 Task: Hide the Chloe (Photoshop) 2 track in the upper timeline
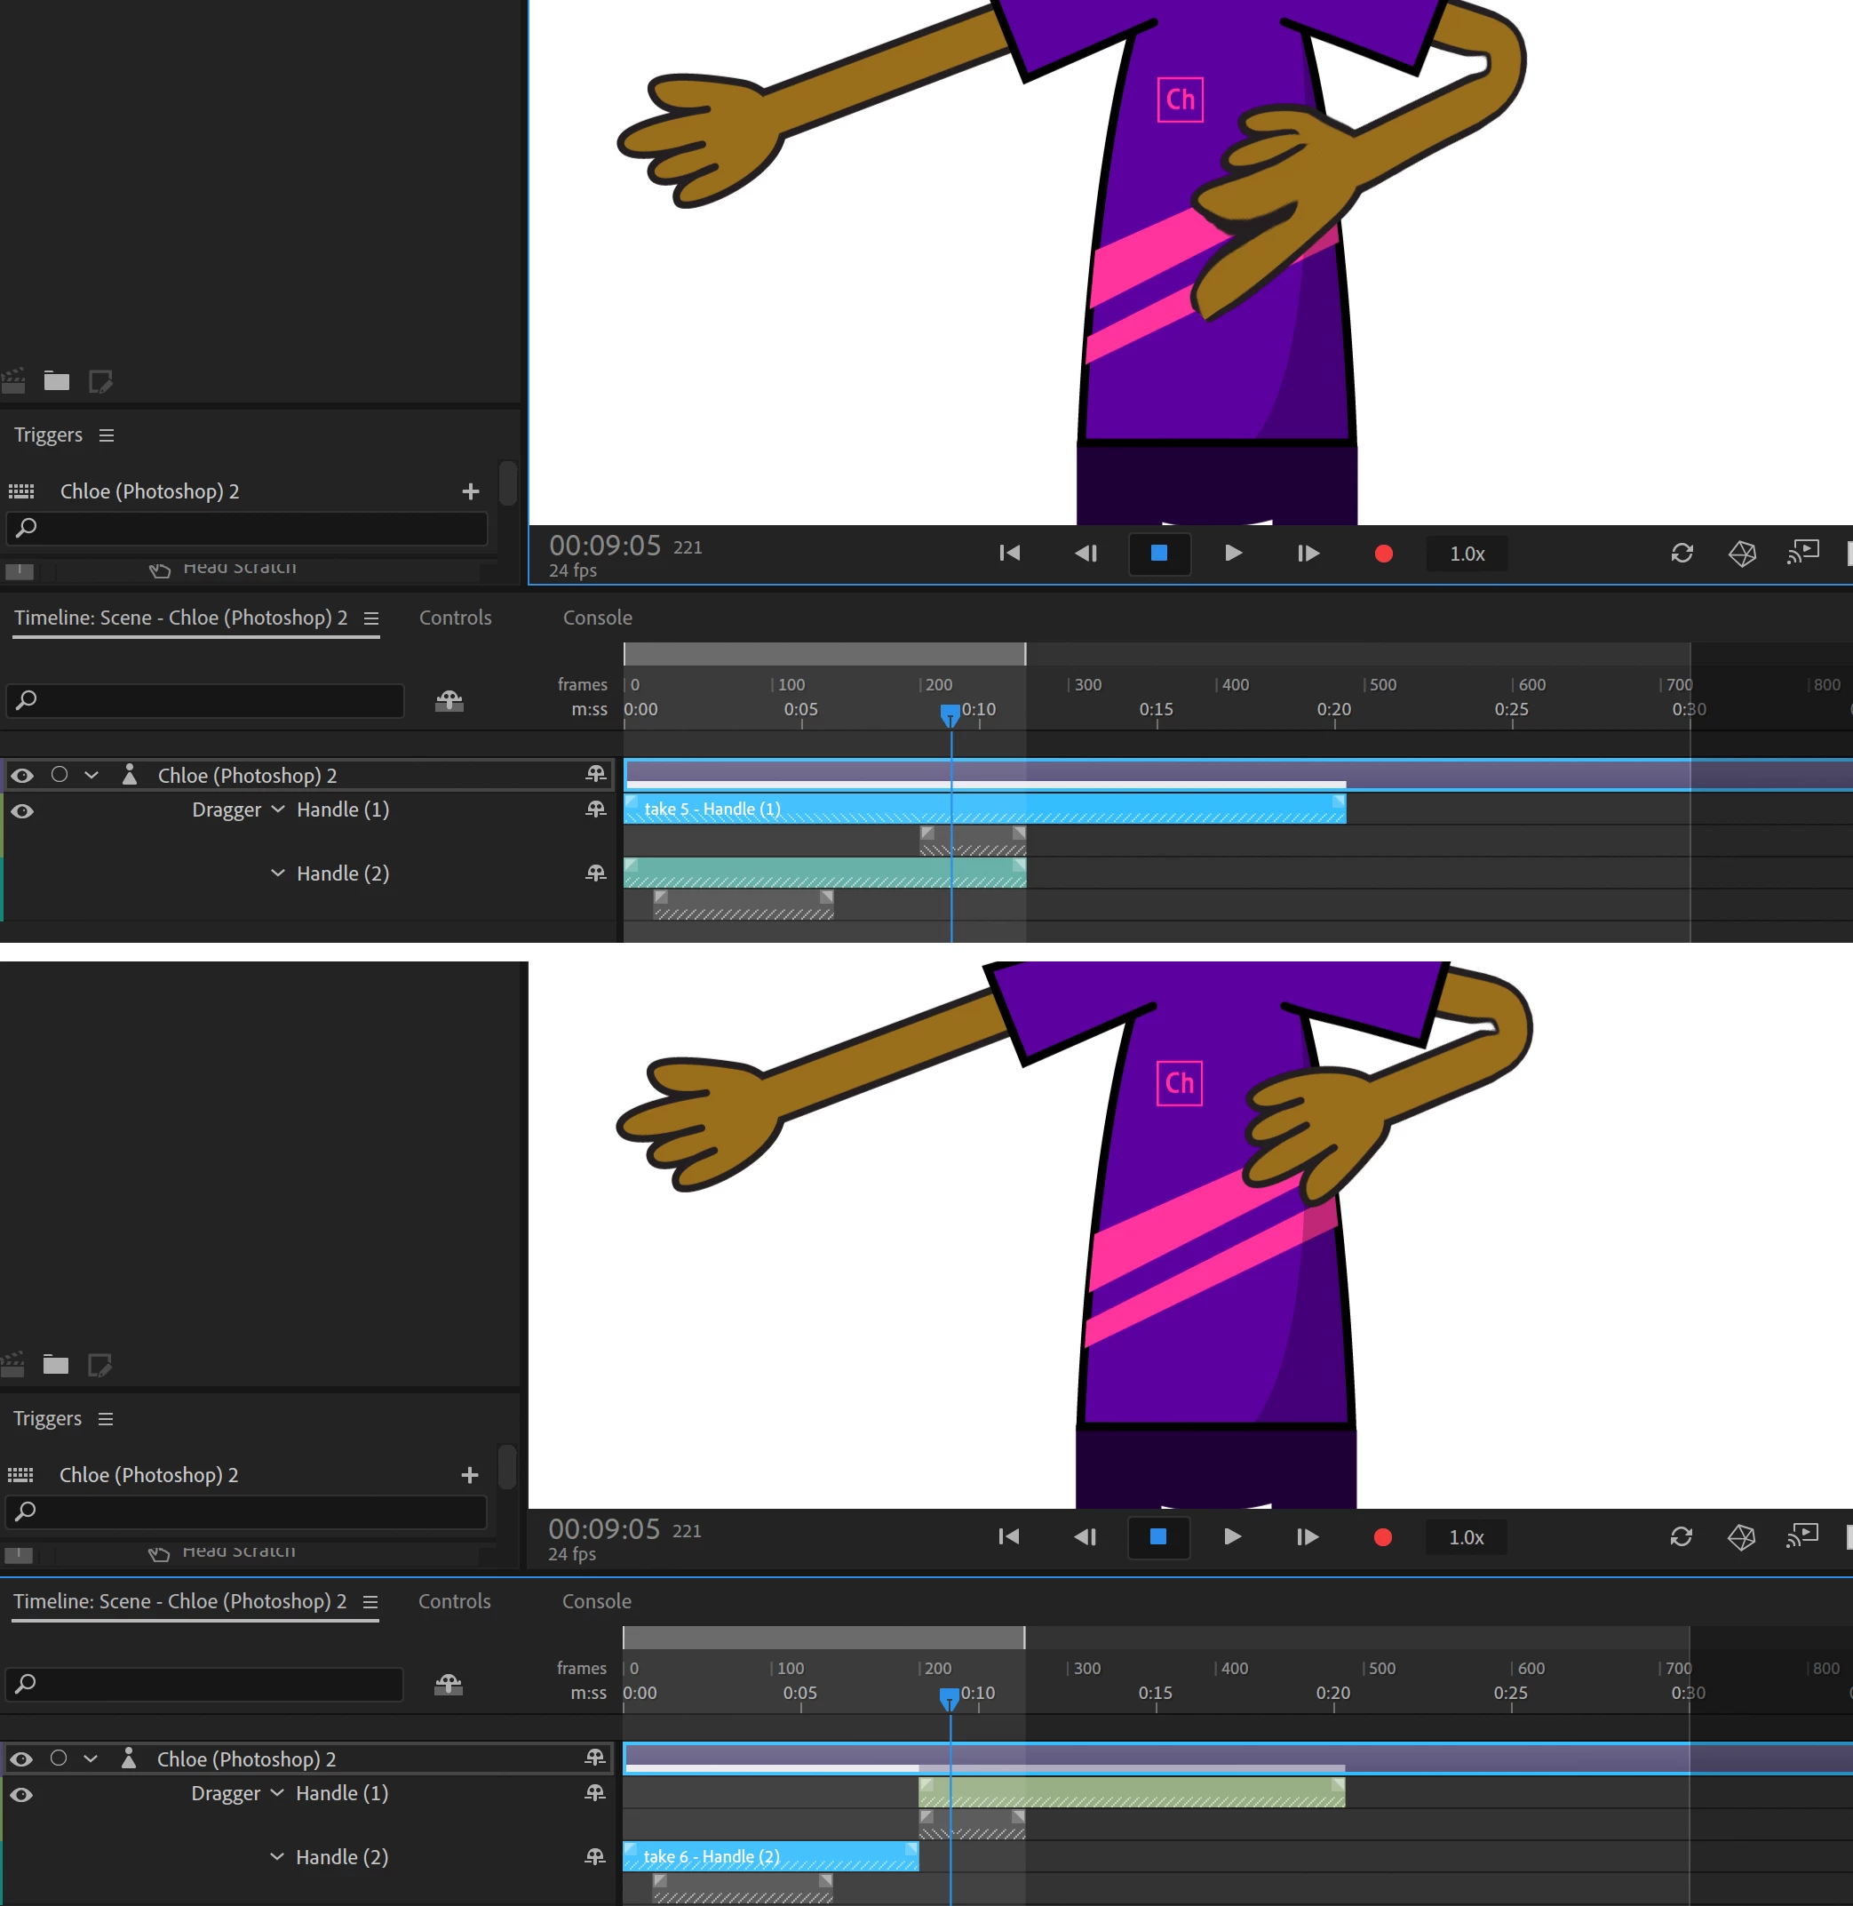22,776
